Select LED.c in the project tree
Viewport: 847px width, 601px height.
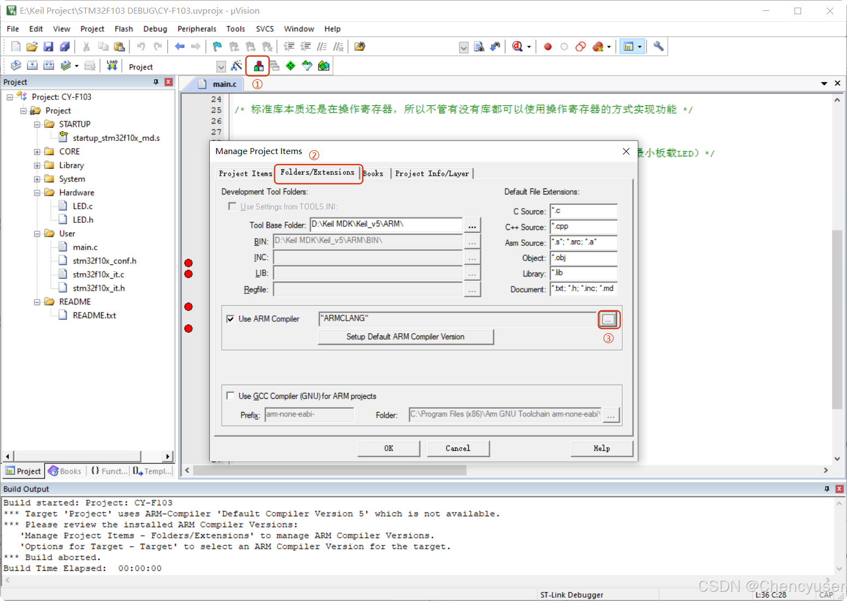click(x=83, y=206)
